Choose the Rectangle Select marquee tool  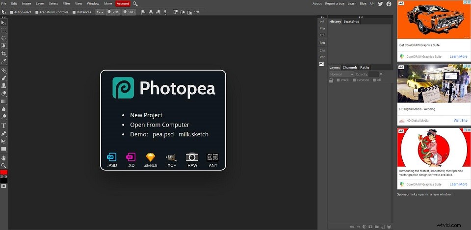coord(4,30)
